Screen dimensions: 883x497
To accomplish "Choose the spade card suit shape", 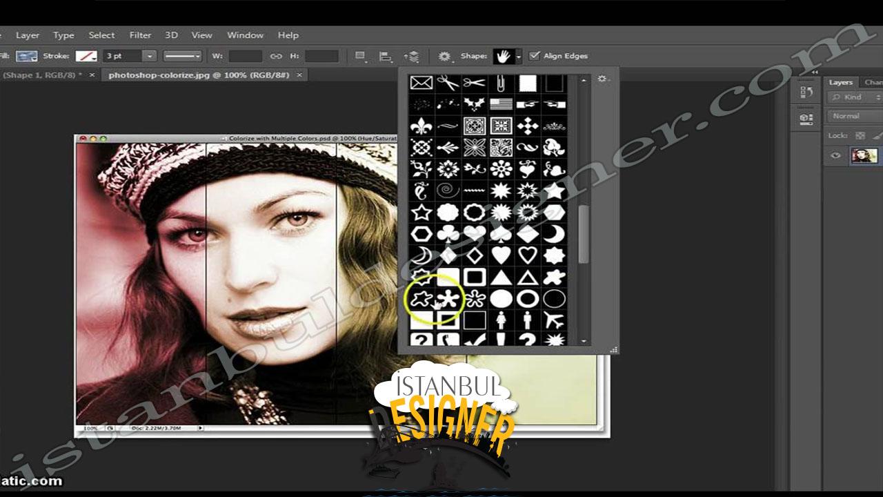I will click(502, 234).
